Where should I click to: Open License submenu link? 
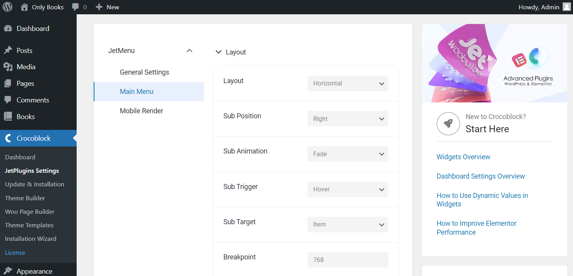pyautogui.click(x=15, y=253)
